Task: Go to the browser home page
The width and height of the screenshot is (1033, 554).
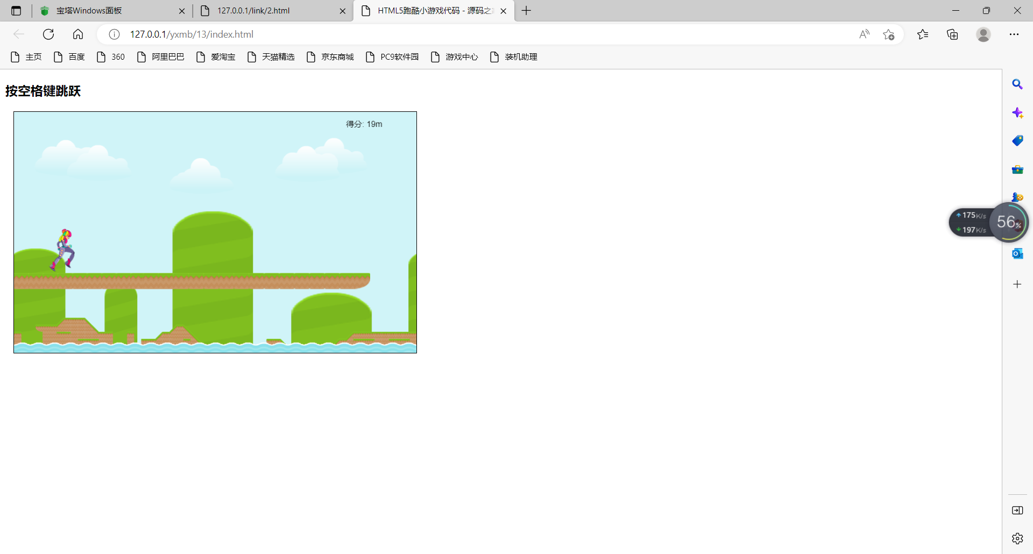Action: point(78,34)
